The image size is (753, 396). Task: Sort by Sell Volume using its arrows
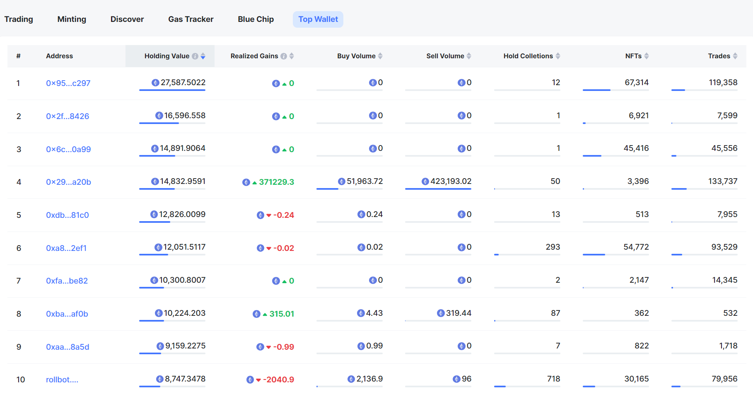pyautogui.click(x=469, y=56)
